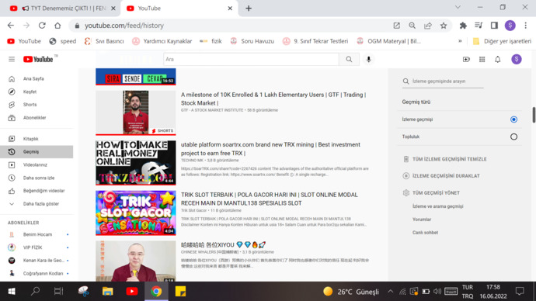Viewport: 536px width, 301px height.
Task: Open the Yorumlar link
Action: click(422, 220)
